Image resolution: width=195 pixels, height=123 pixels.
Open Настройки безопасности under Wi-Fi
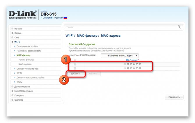point(36,51)
